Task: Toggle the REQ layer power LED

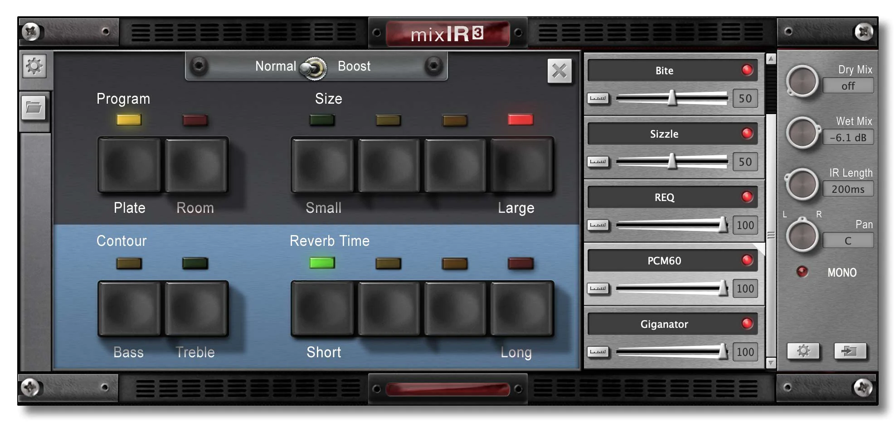Action: click(x=747, y=197)
